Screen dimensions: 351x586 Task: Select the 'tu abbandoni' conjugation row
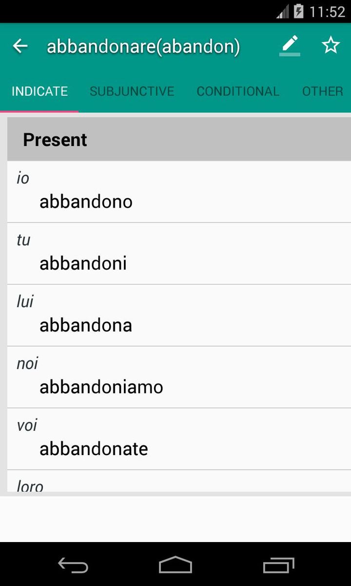[x=178, y=253]
